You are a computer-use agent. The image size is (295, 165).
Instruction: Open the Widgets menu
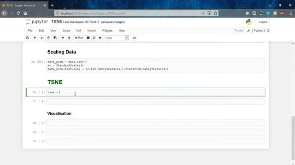tap(107, 31)
